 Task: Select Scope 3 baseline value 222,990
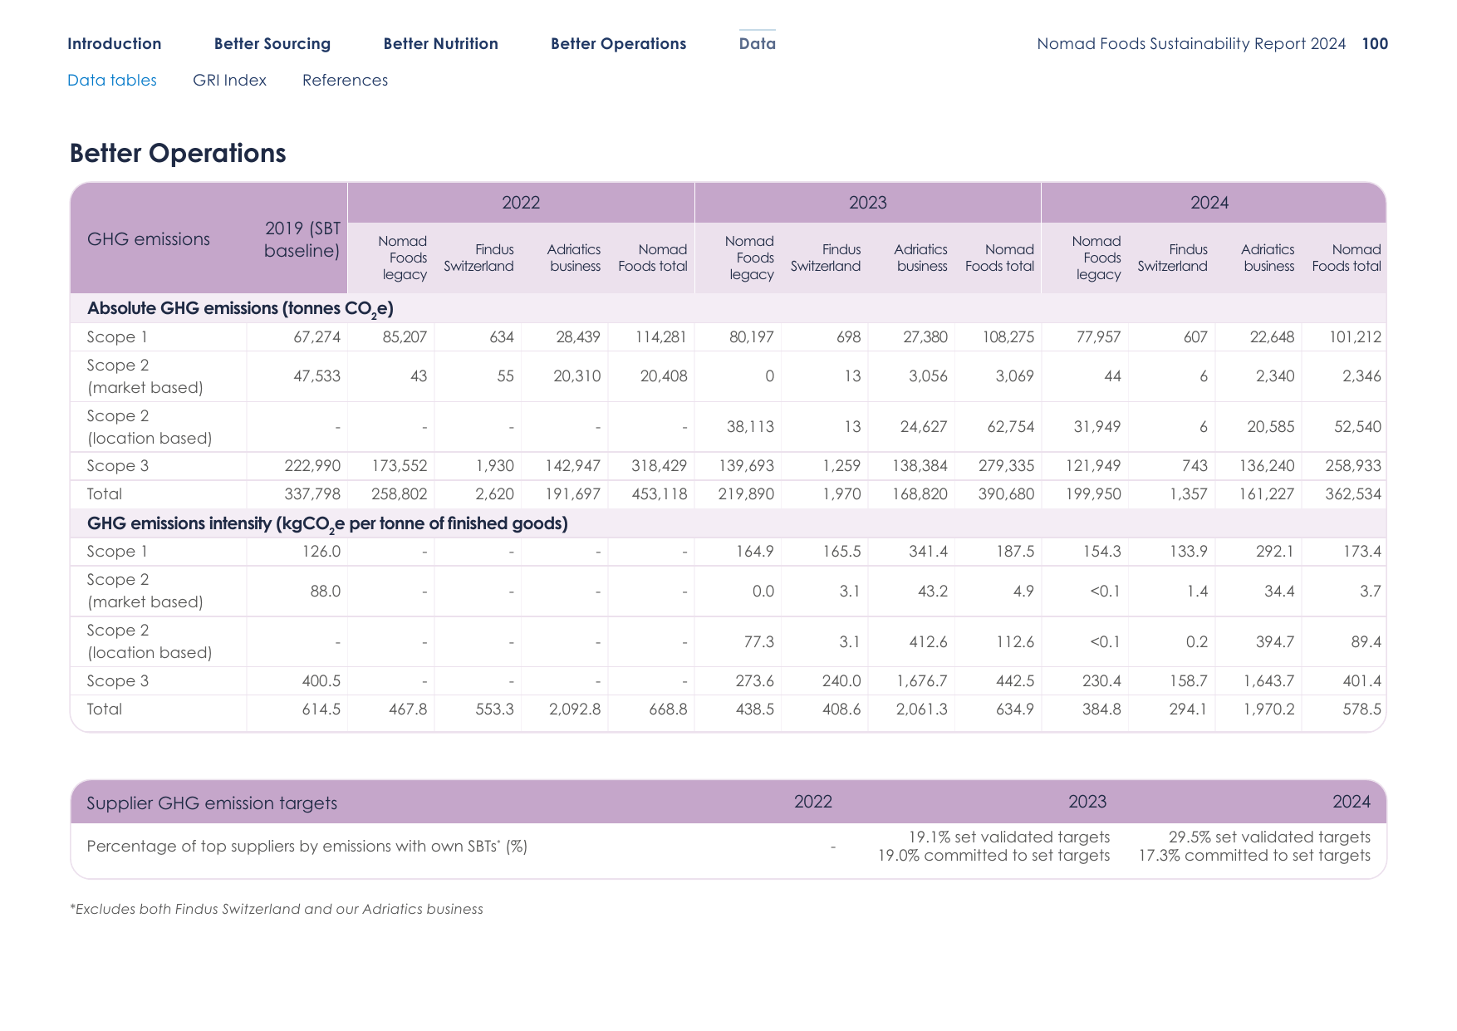(x=312, y=466)
